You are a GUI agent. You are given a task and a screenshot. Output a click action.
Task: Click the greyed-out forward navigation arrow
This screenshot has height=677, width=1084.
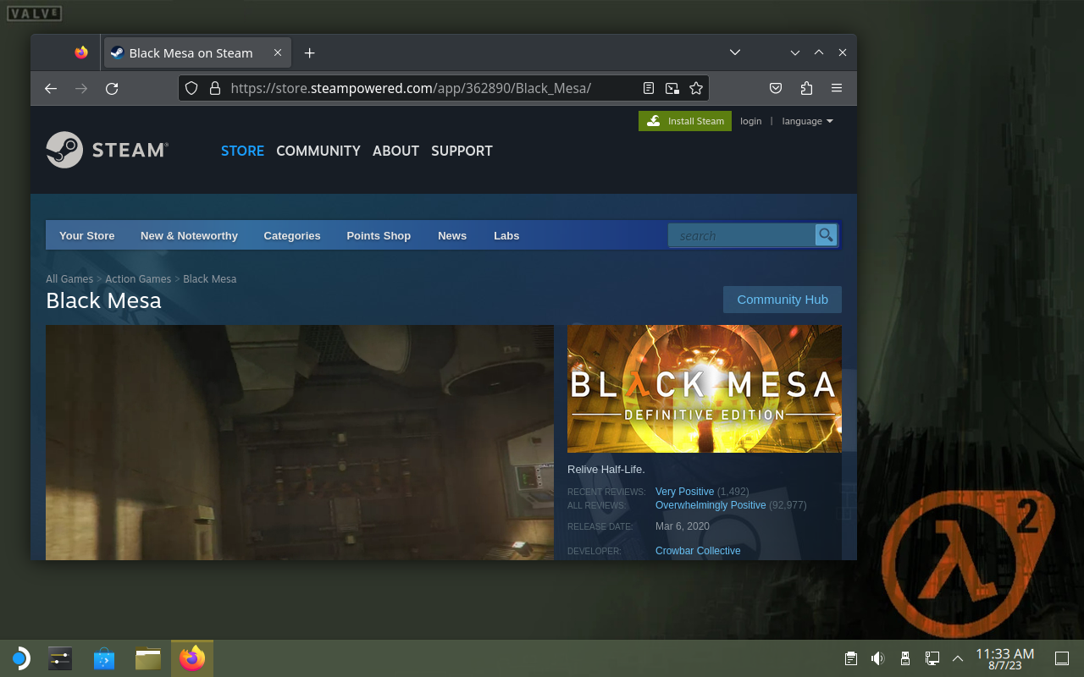pos(81,88)
